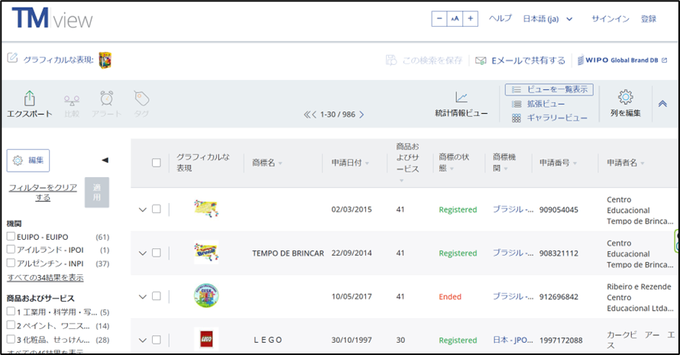Image resolution: width=680 pixels, height=355 pixels.
Task: Click application number 1997172088
Action: tap(561, 340)
